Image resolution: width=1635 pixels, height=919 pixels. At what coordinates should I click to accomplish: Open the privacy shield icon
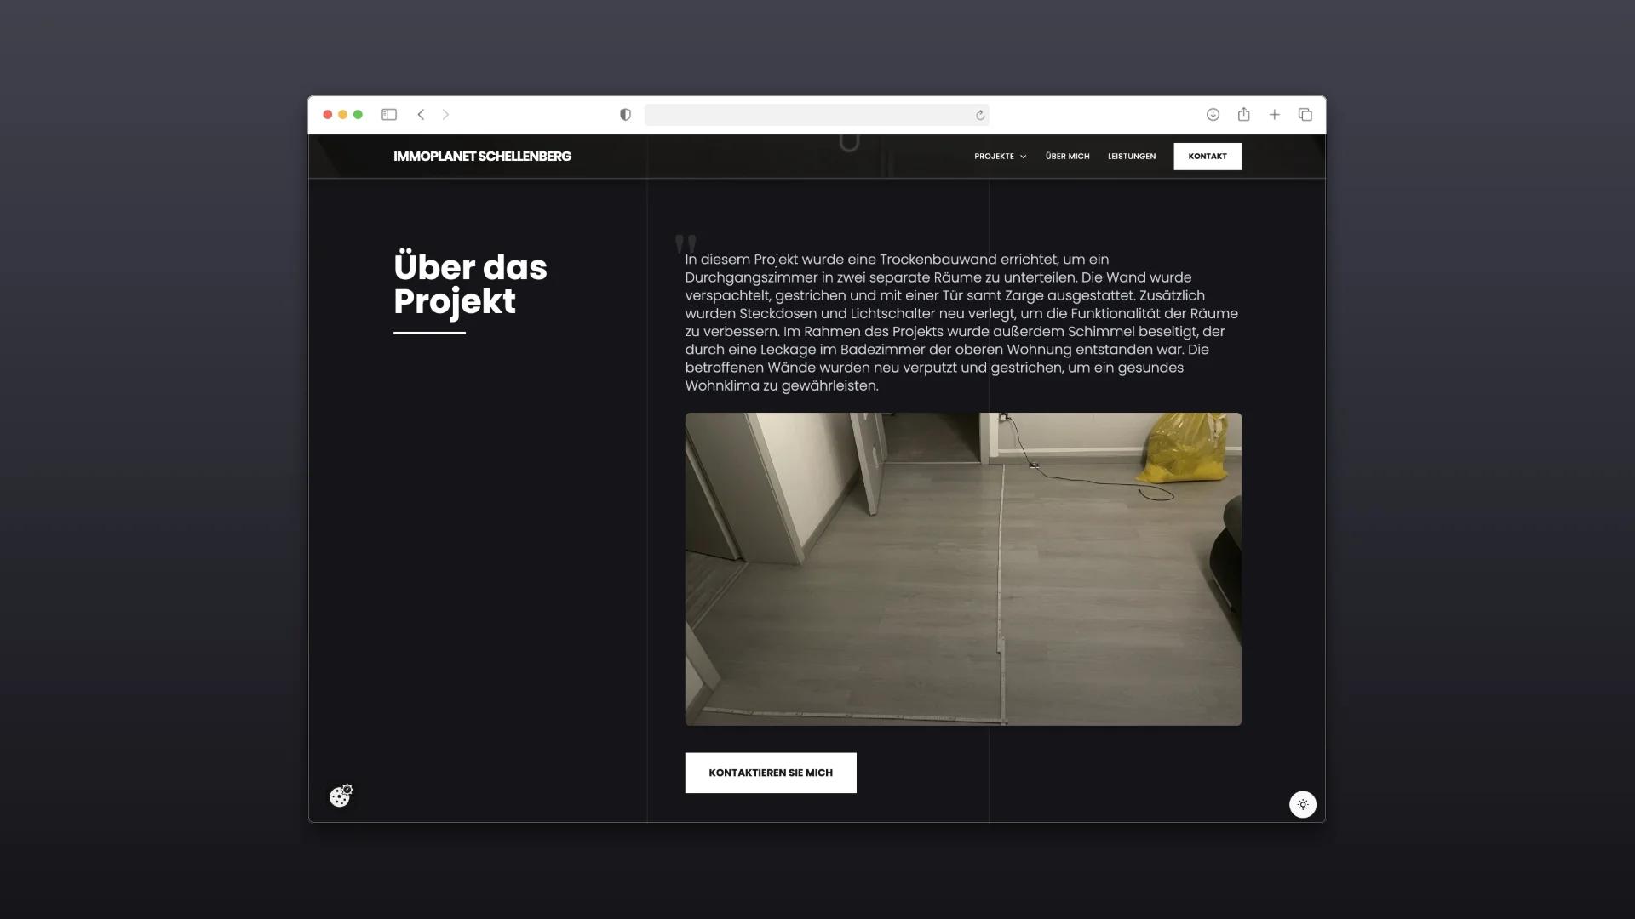pyautogui.click(x=625, y=115)
